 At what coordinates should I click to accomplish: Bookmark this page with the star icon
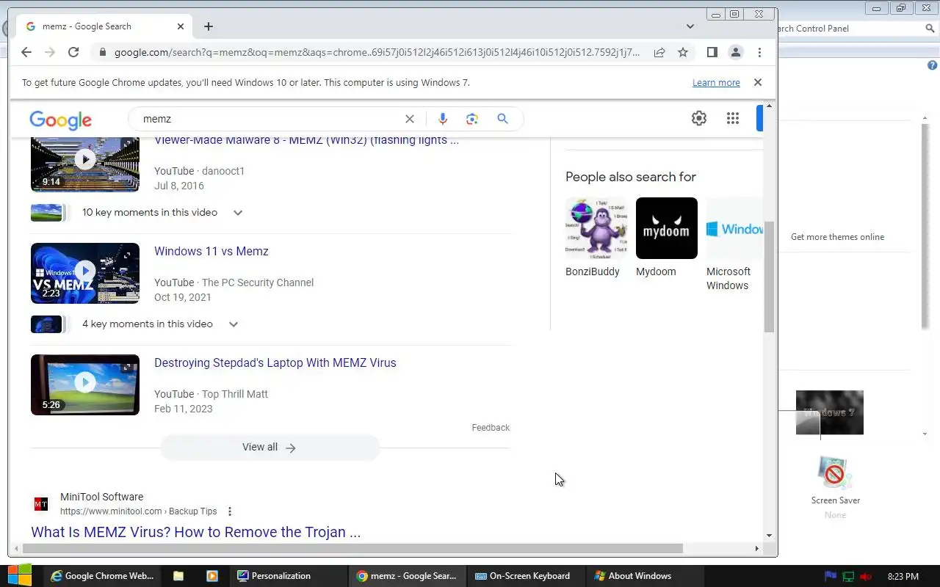pos(683,52)
